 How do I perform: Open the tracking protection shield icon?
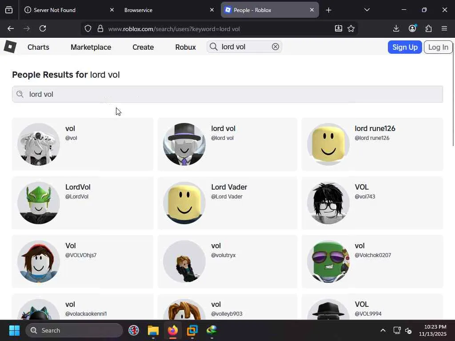pyautogui.click(x=88, y=28)
